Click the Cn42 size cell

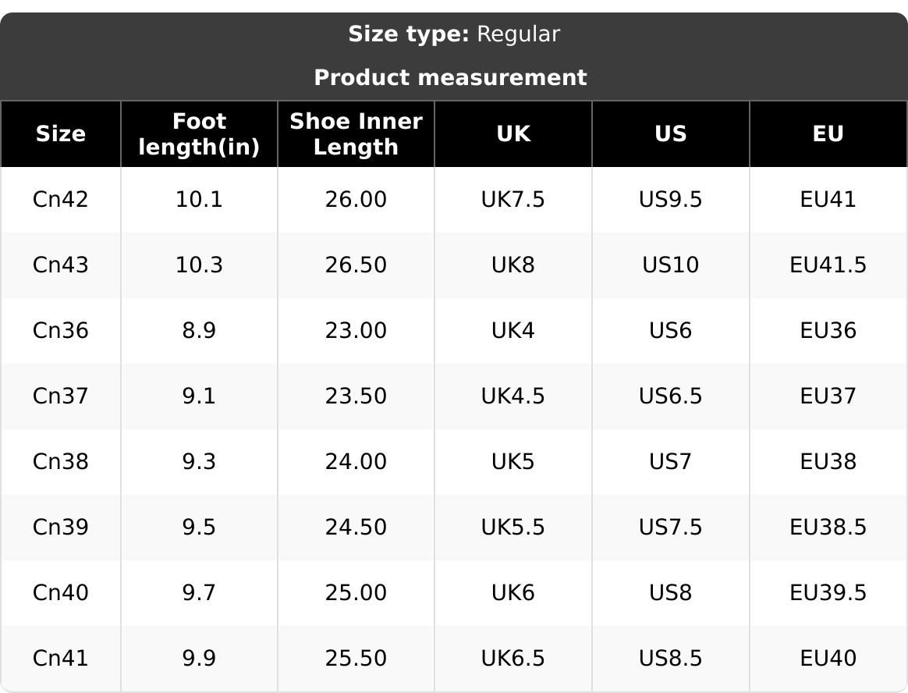pos(61,199)
